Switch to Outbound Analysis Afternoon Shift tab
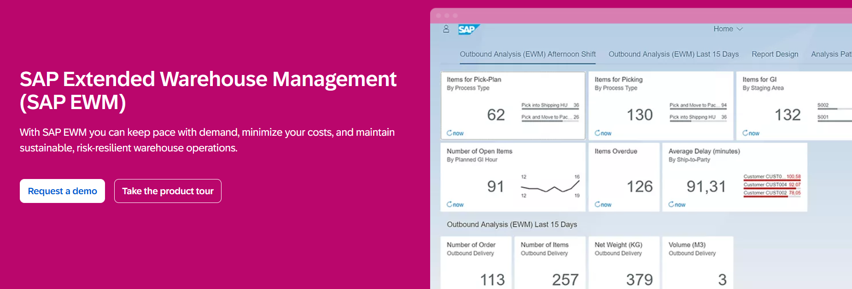852x289 pixels. coord(528,54)
